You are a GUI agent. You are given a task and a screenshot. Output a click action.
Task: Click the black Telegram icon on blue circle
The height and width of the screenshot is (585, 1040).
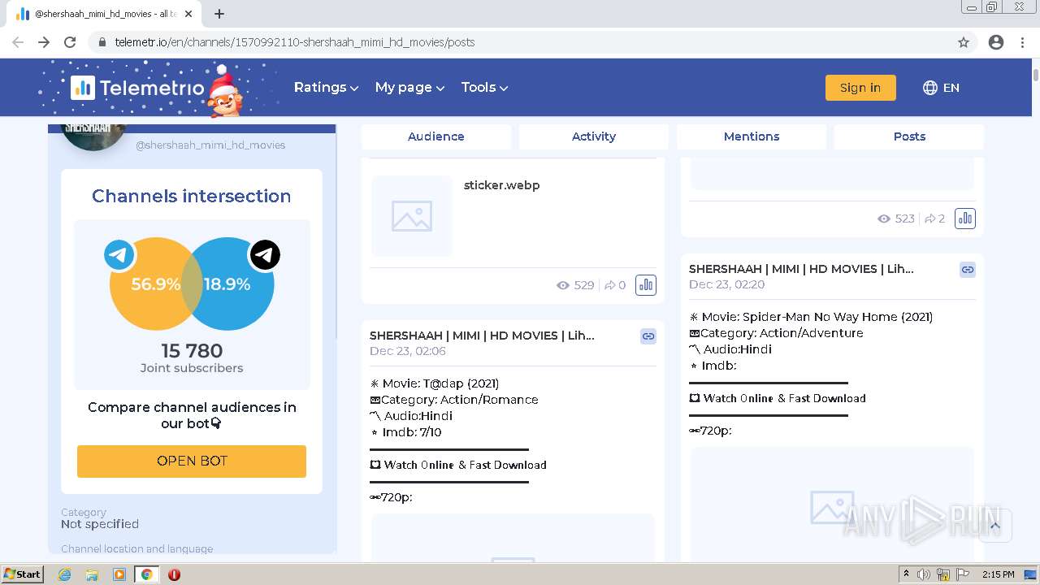tap(265, 255)
